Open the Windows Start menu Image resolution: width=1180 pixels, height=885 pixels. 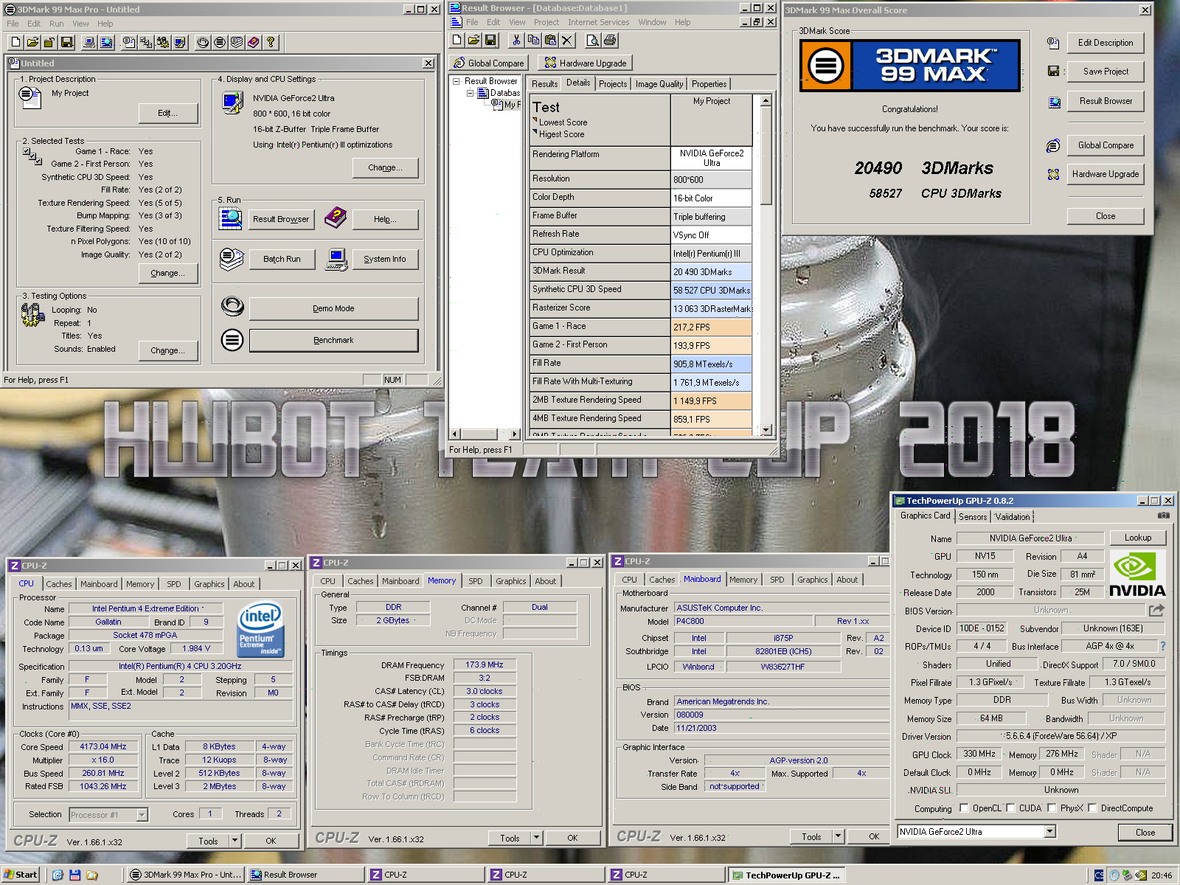coord(20,875)
